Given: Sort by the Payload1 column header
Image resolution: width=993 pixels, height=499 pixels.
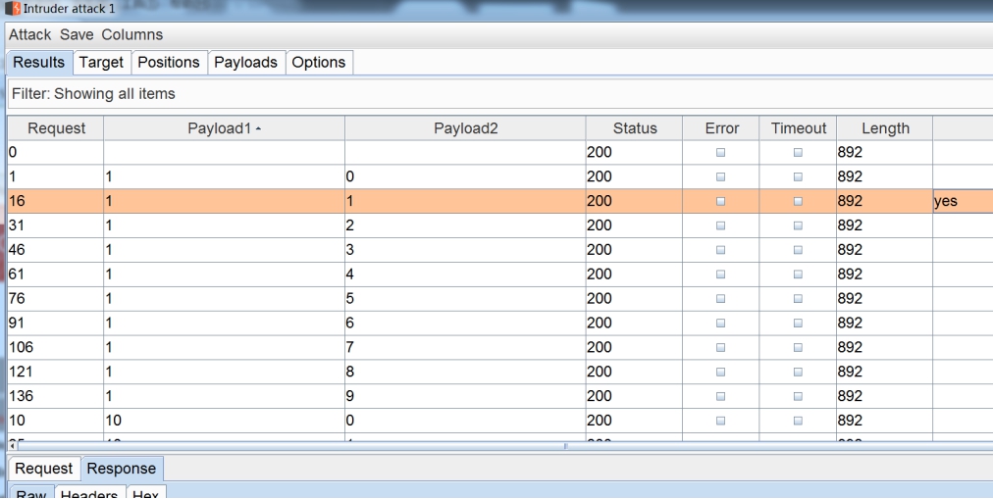Looking at the screenshot, I should point(224,128).
